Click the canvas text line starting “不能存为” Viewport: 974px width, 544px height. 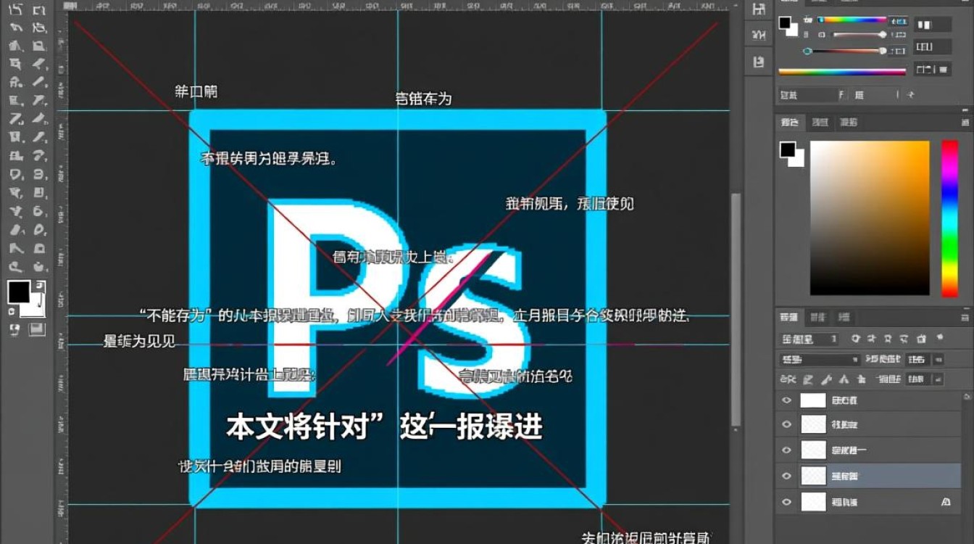414,316
